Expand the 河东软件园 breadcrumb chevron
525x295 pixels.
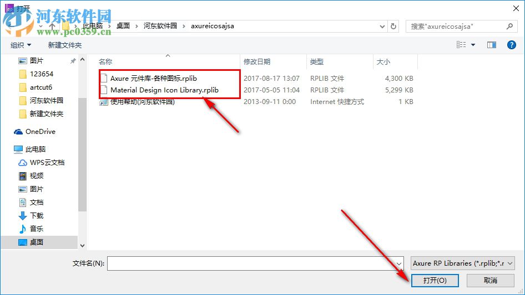click(184, 26)
